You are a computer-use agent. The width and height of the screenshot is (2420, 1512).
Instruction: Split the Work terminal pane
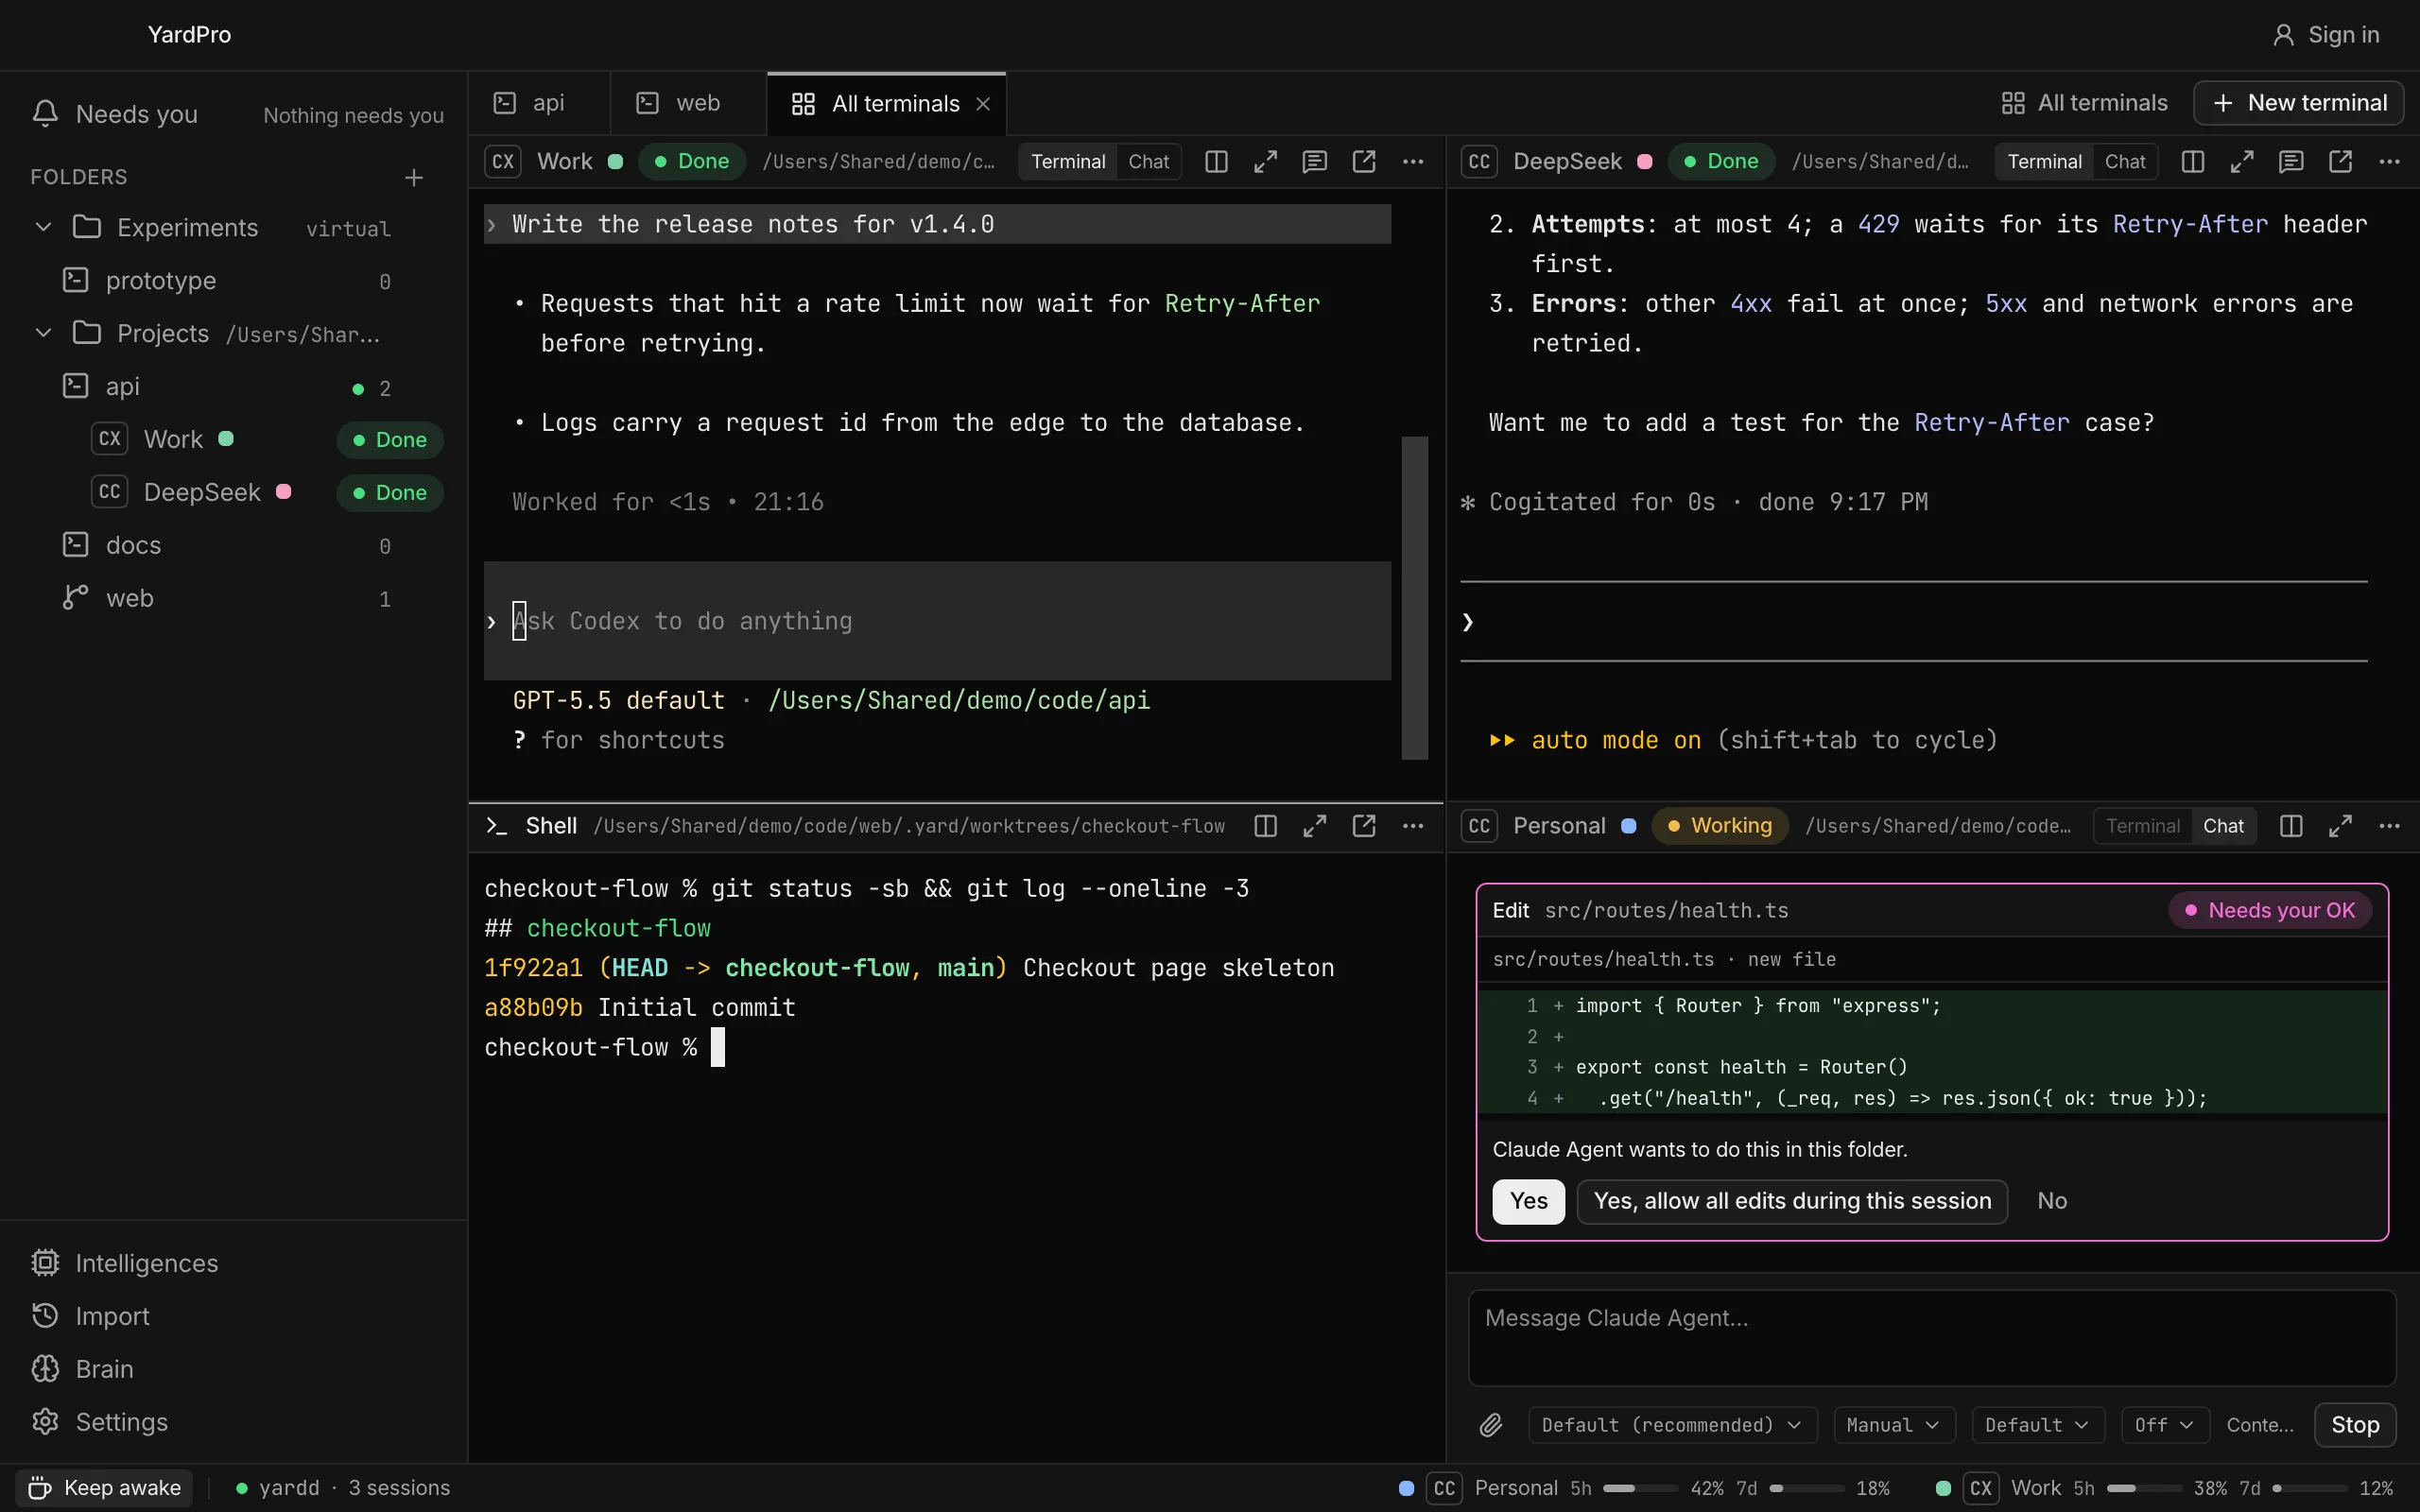[x=1216, y=161]
